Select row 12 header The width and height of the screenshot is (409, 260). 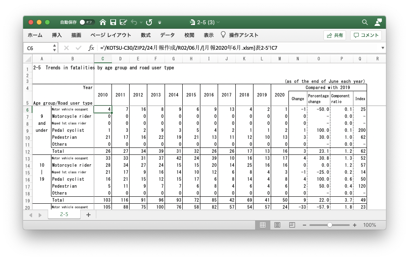point(28,152)
